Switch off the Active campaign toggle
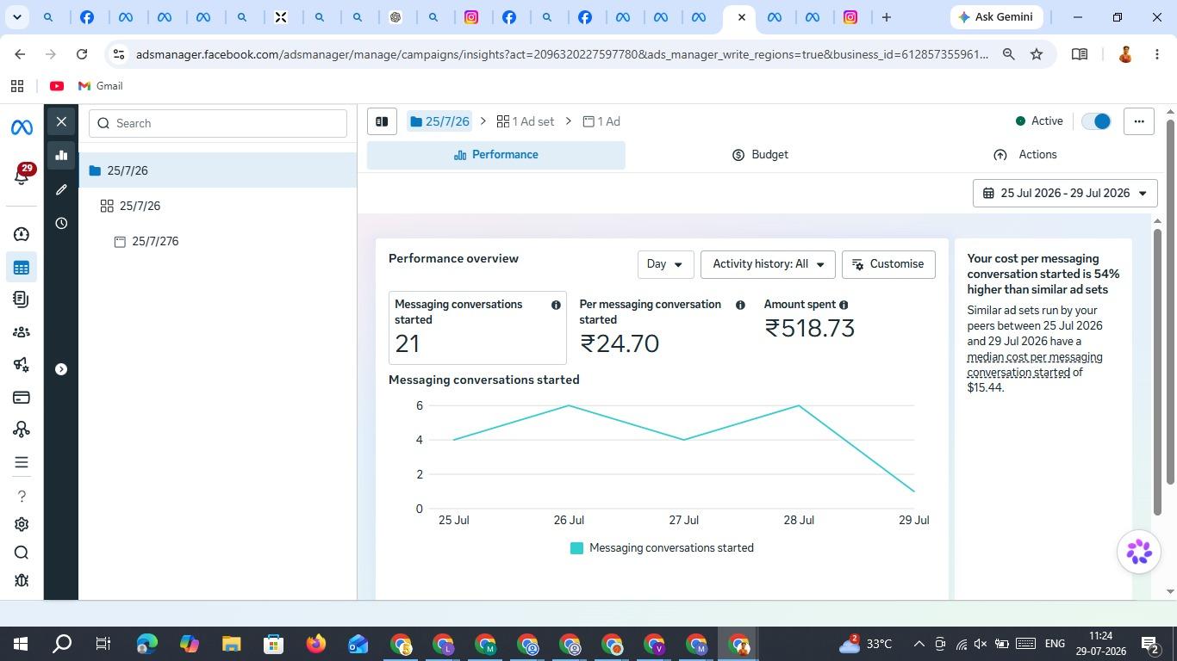This screenshot has width=1177, height=661. pos(1097,121)
